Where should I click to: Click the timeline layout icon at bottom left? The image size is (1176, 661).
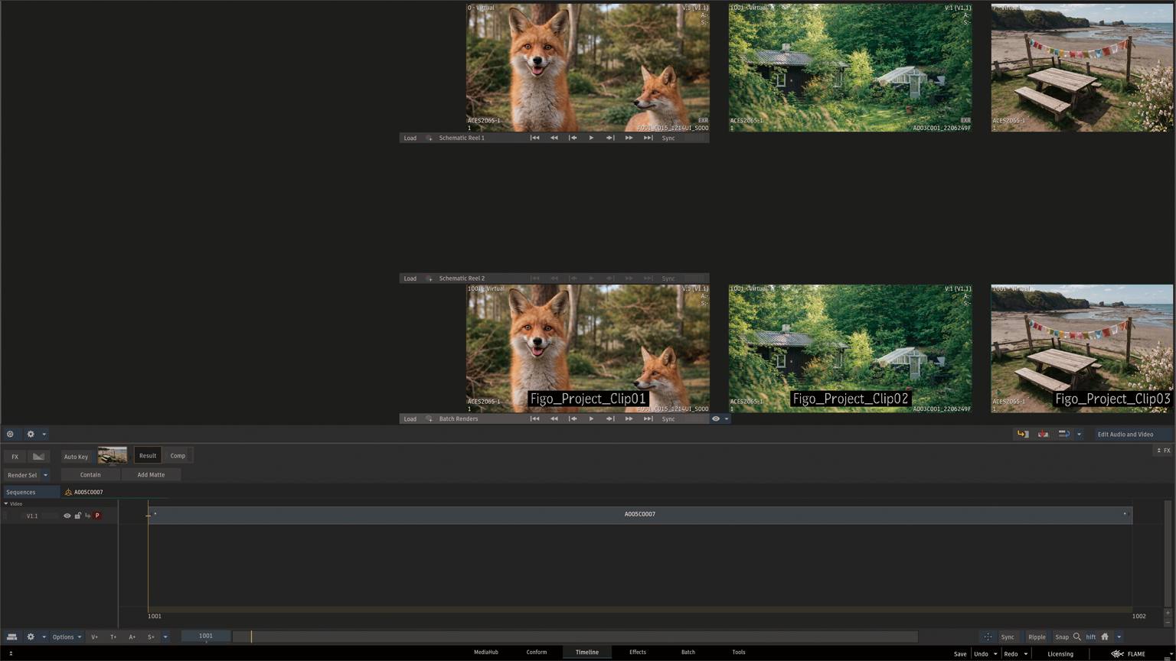11,637
